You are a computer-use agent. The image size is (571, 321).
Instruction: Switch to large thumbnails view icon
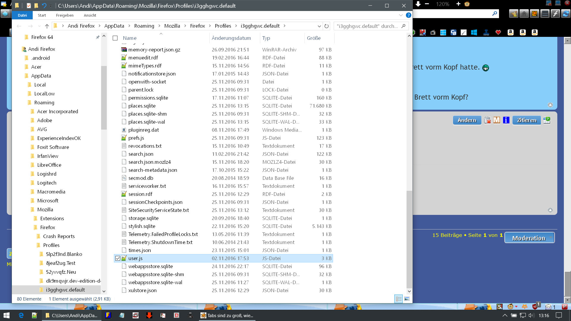407,299
